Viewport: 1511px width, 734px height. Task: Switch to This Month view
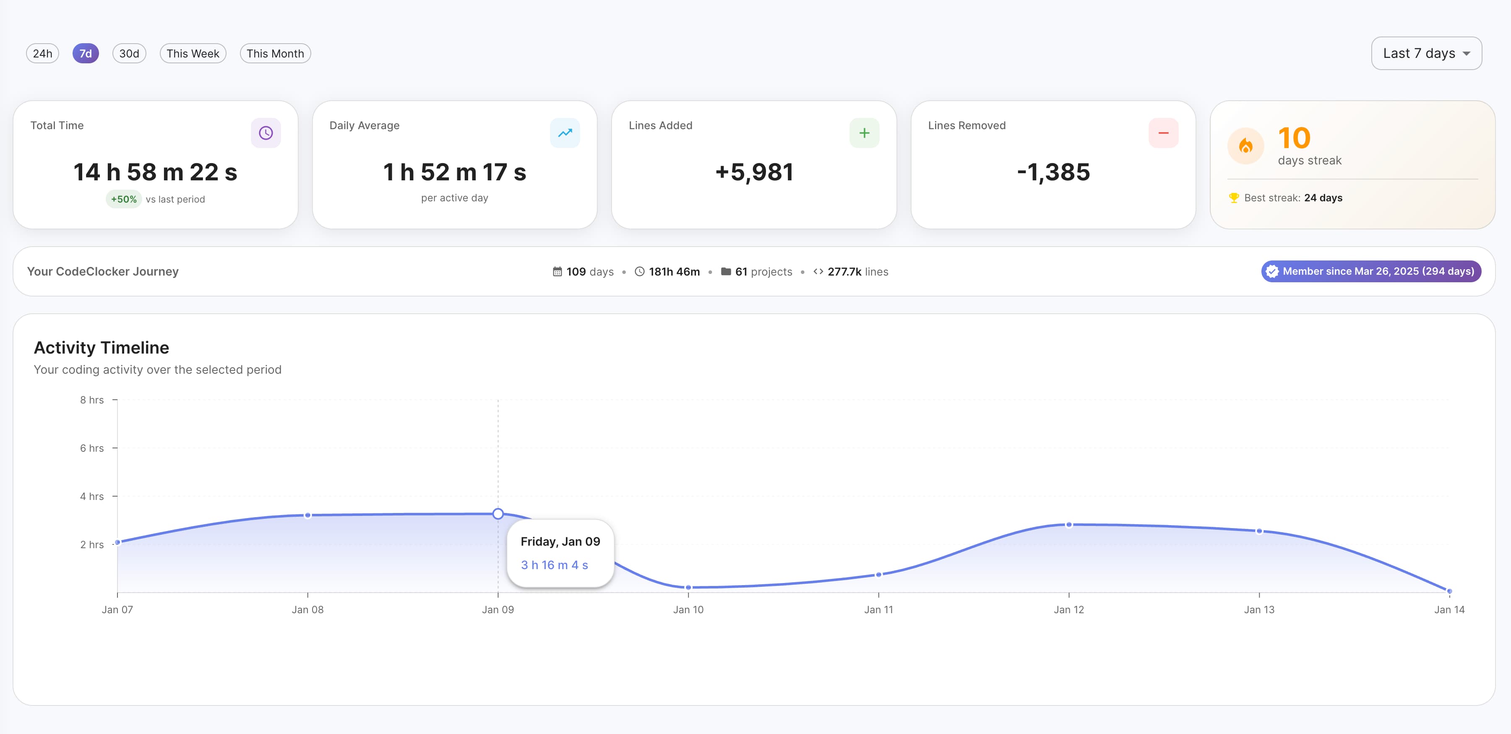(x=275, y=53)
